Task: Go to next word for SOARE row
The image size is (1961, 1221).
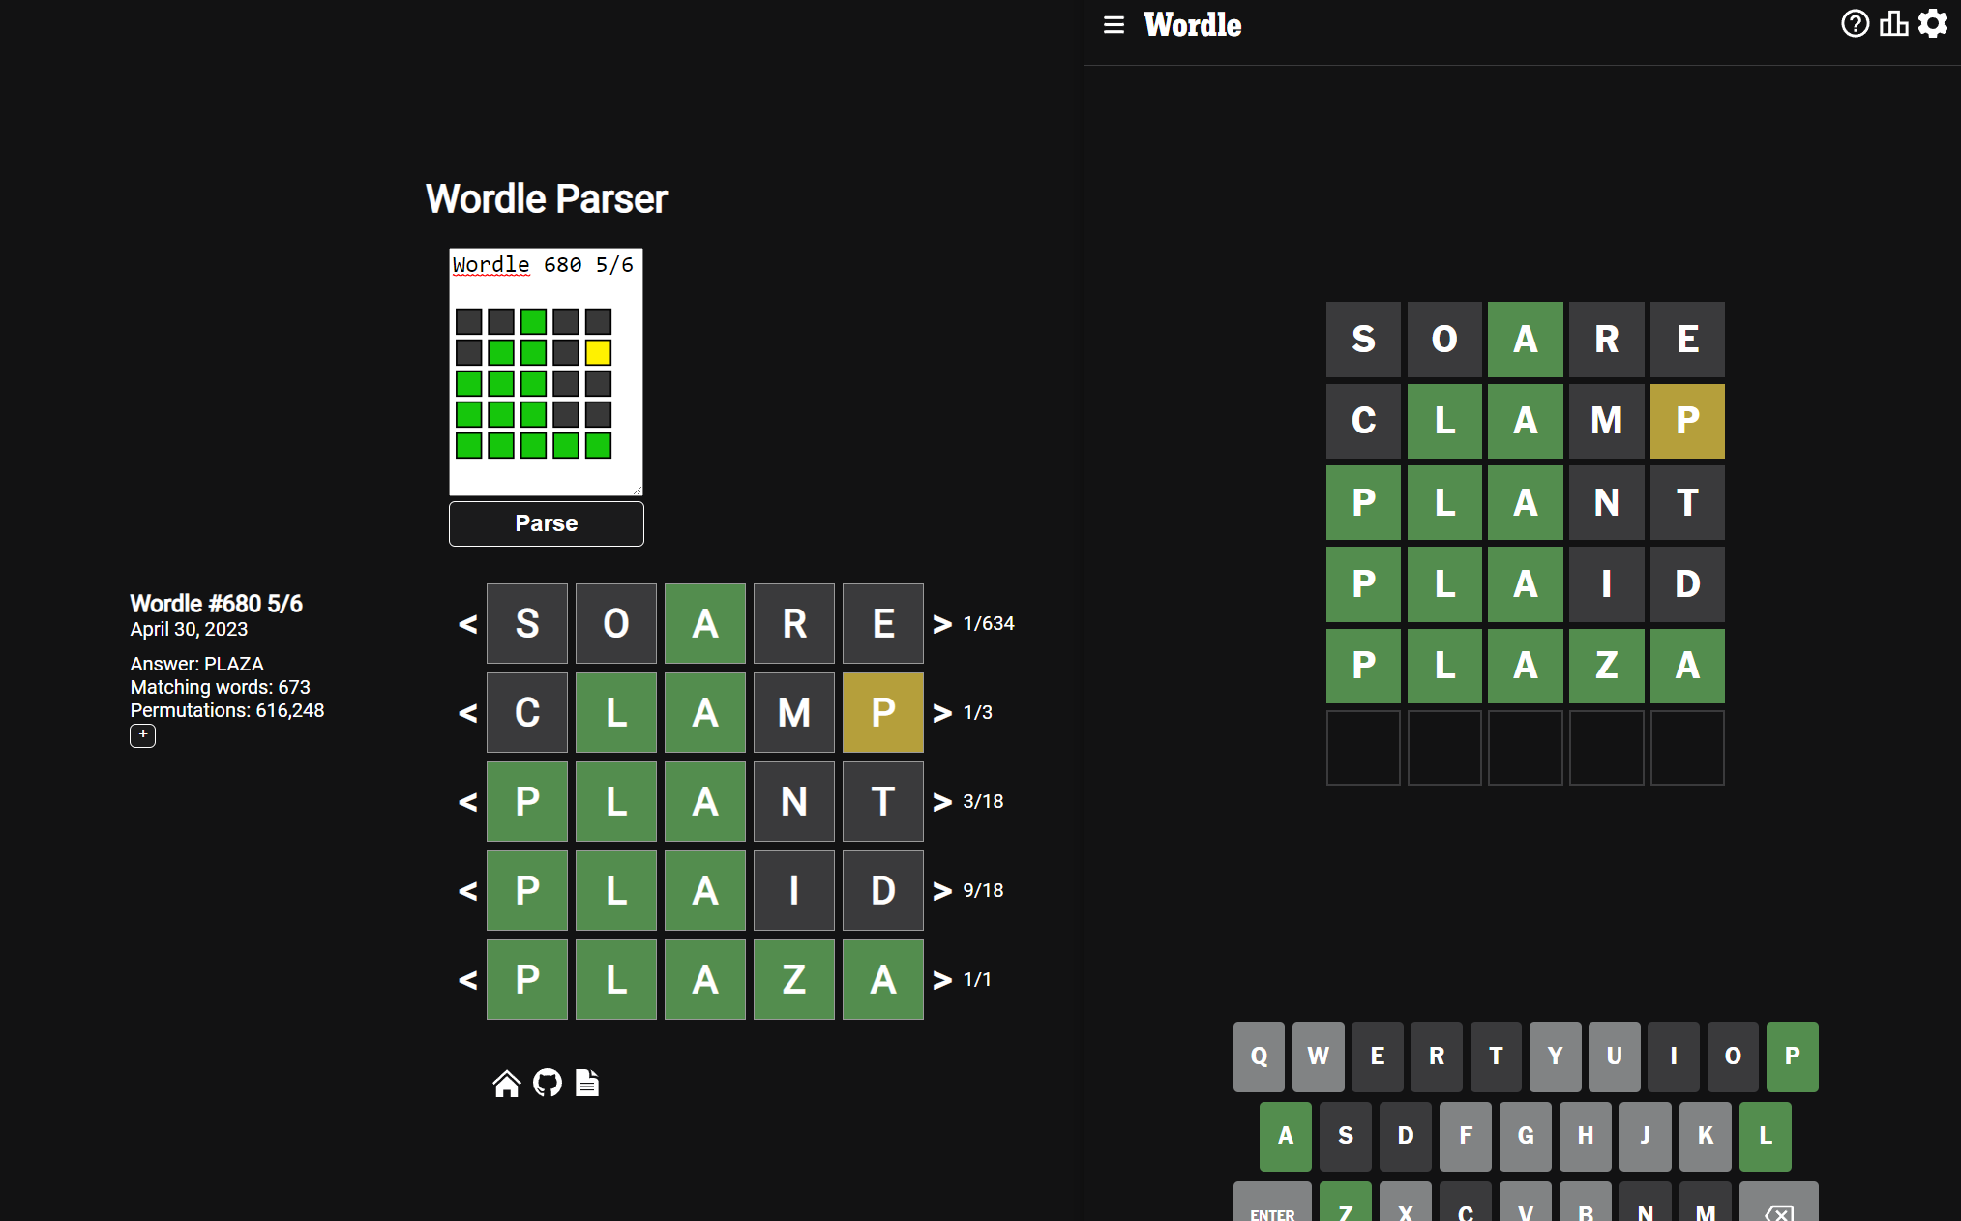Action: pyautogui.click(x=942, y=624)
